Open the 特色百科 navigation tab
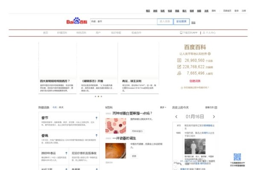 pos(81,33)
